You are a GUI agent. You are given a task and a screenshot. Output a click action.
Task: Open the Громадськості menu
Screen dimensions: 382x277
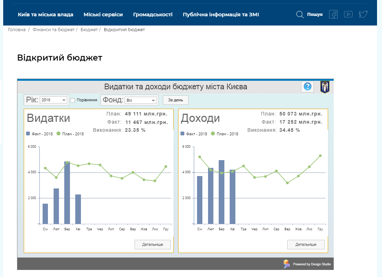[153, 15]
